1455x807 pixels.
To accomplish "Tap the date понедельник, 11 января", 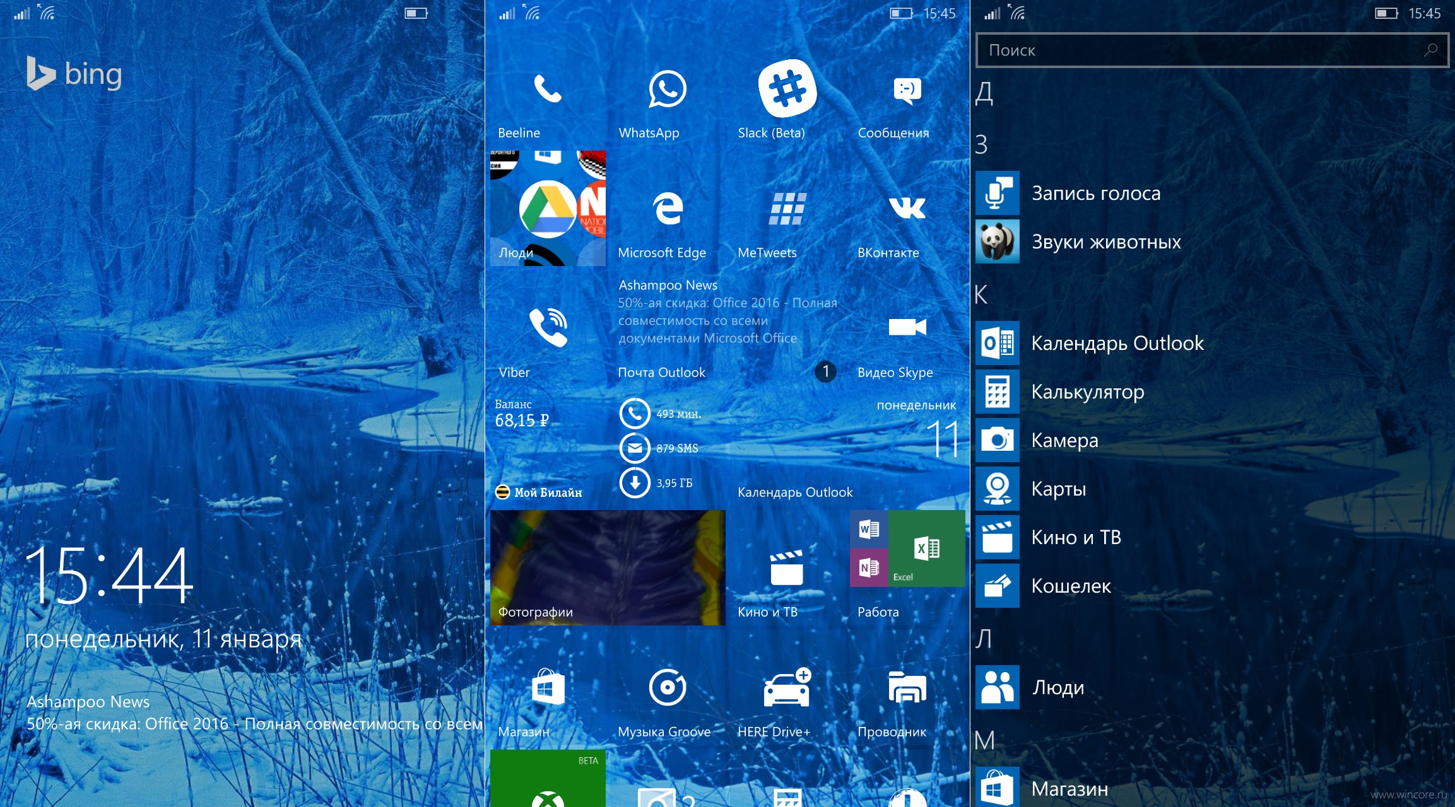I will pyautogui.click(x=163, y=639).
